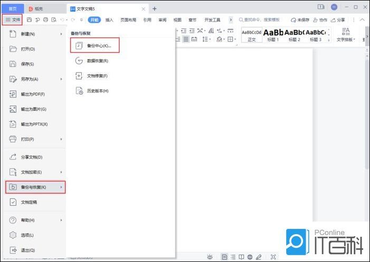Click the print preview icon in quick toolbar
This screenshot has height=262, width=370.
pyautogui.click(x=54, y=20)
